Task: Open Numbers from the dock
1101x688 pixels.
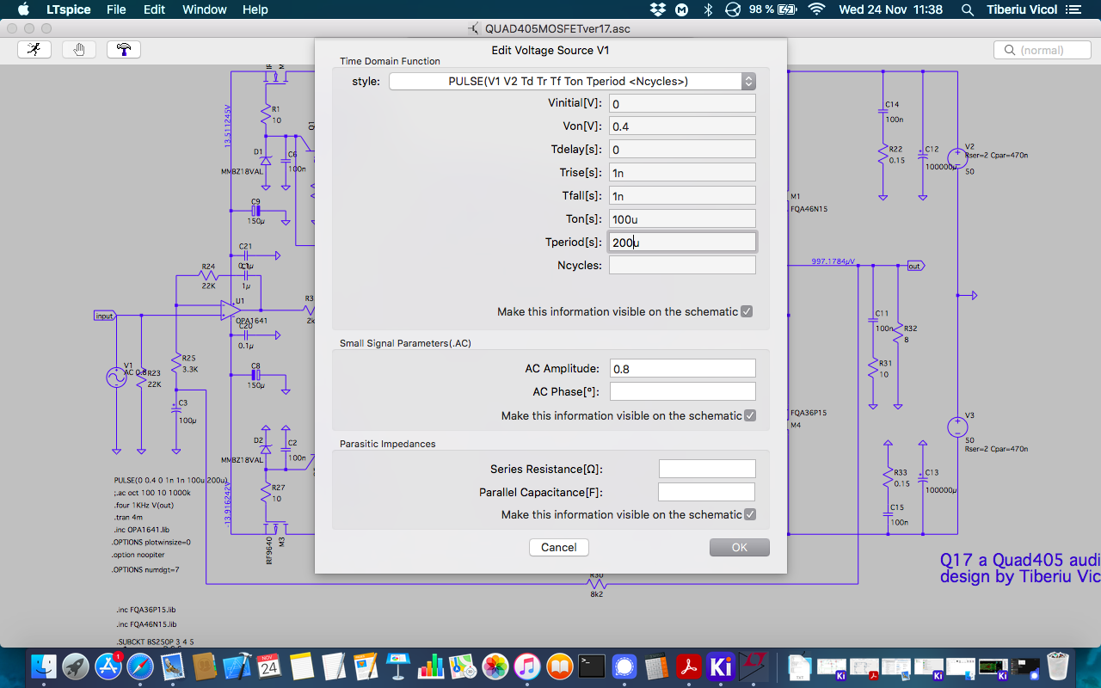Action: click(x=431, y=666)
